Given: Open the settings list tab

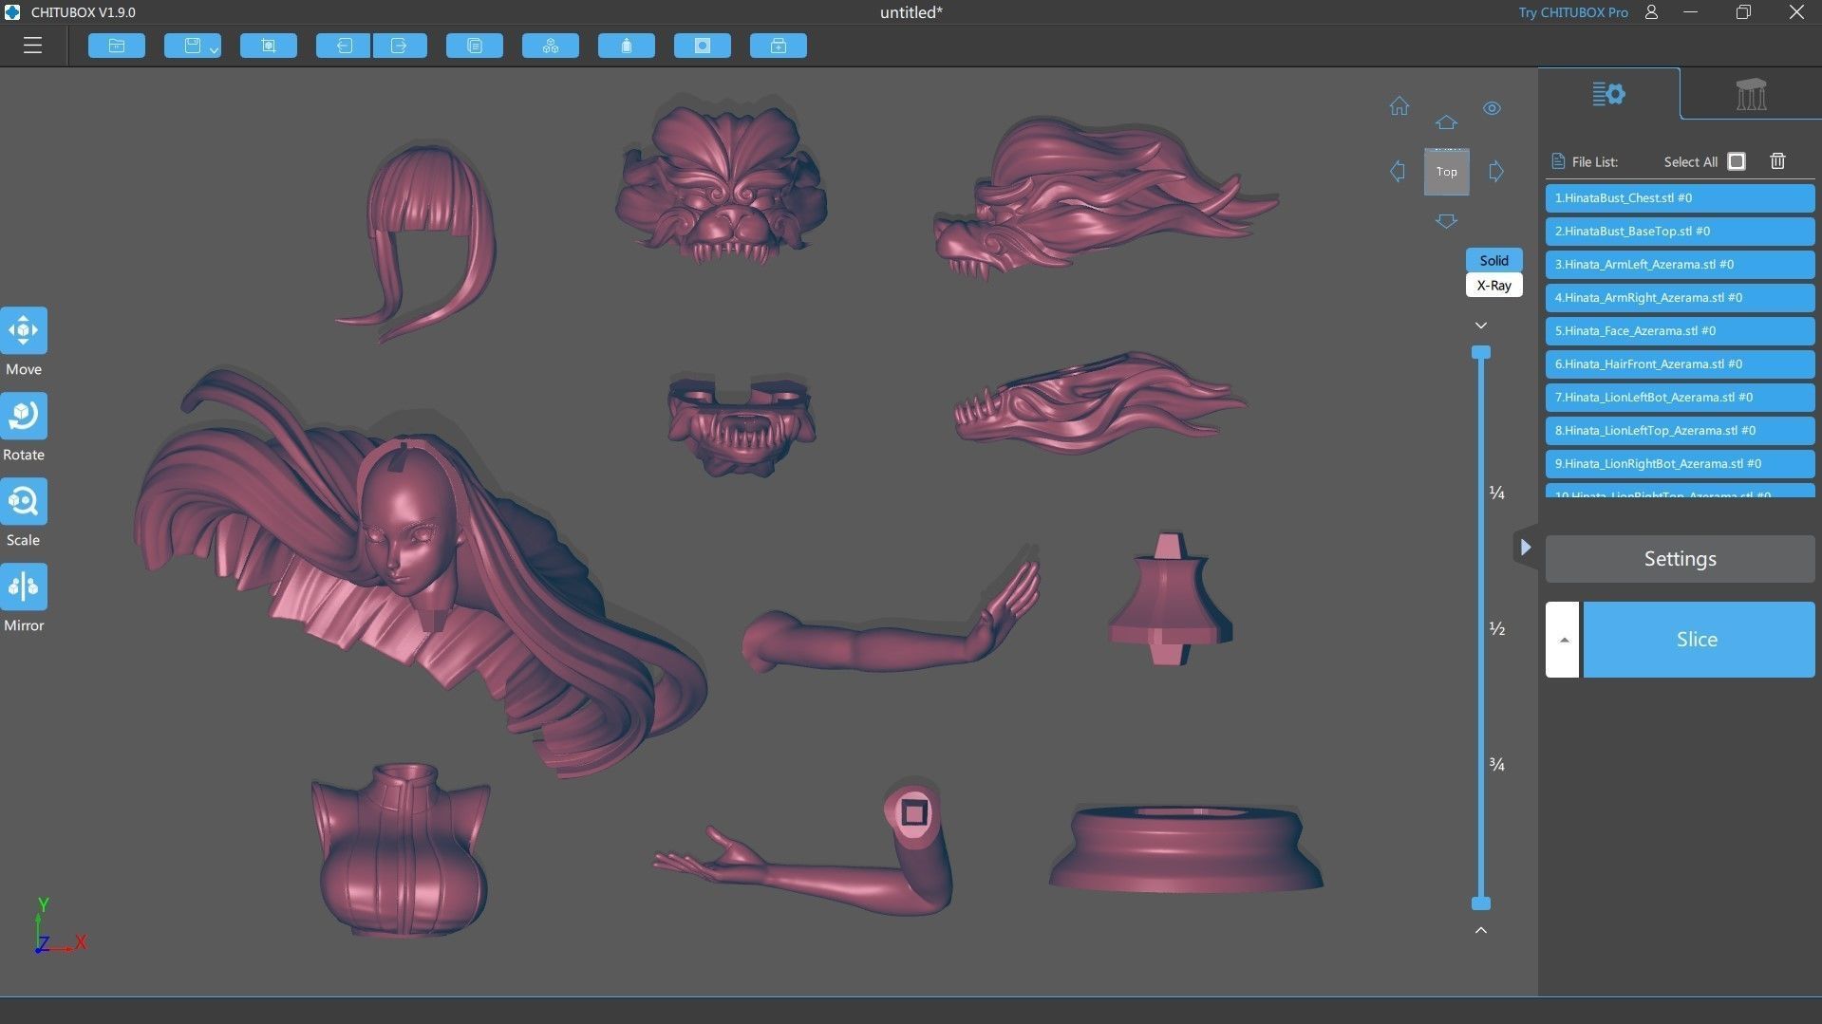Looking at the screenshot, I should [1609, 94].
